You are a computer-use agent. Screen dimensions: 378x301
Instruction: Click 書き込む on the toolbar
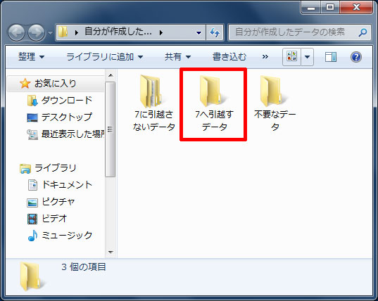tap(229, 57)
